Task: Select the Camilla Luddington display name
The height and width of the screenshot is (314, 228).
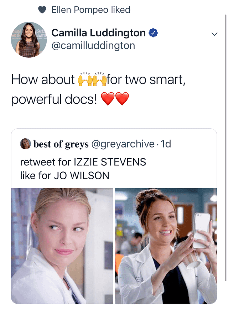Action: tap(99, 32)
